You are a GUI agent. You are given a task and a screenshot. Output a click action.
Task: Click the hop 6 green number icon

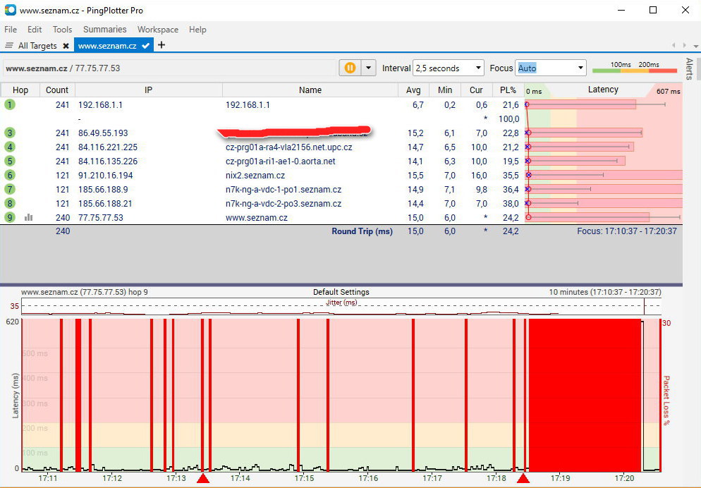click(10, 175)
